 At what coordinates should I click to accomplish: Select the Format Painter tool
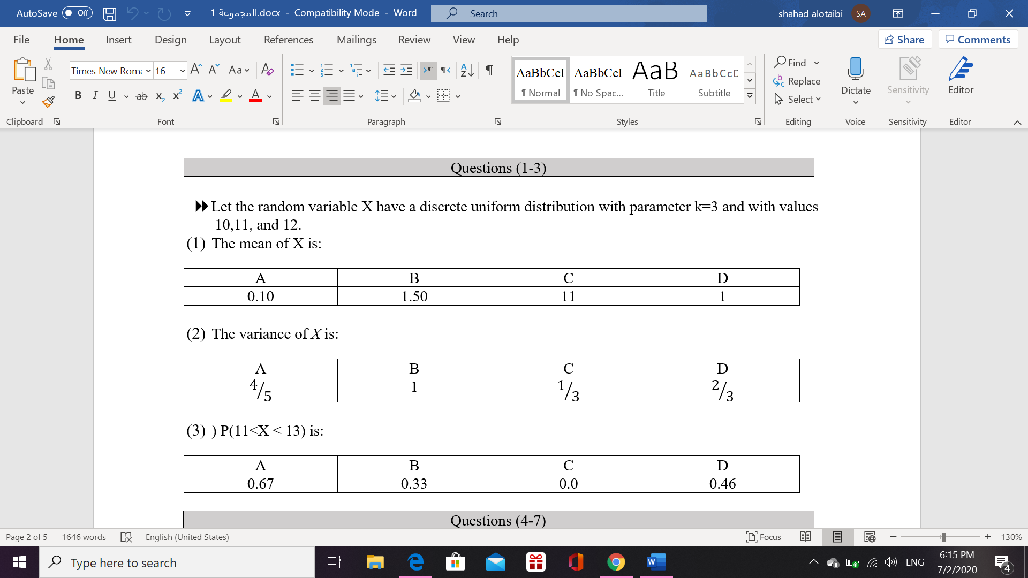point(48,101)
